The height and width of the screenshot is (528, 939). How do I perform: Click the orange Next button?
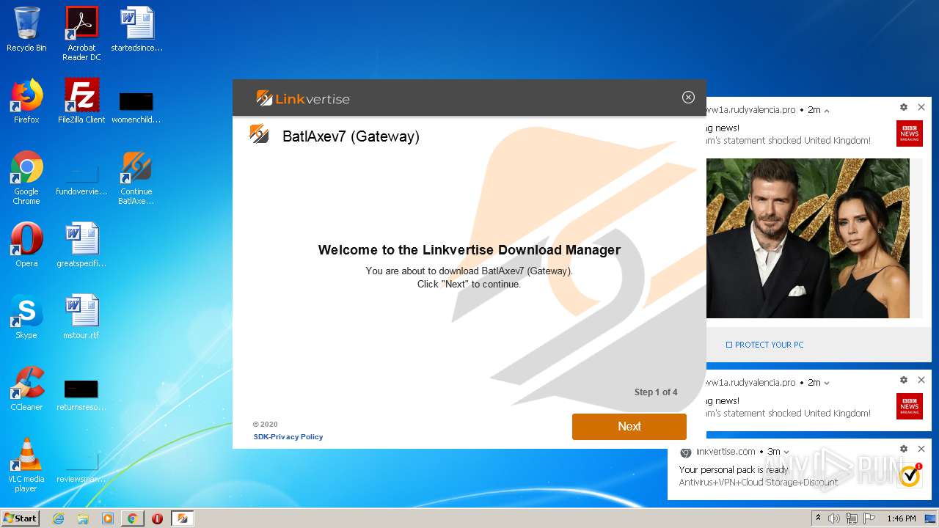[629, 427]
